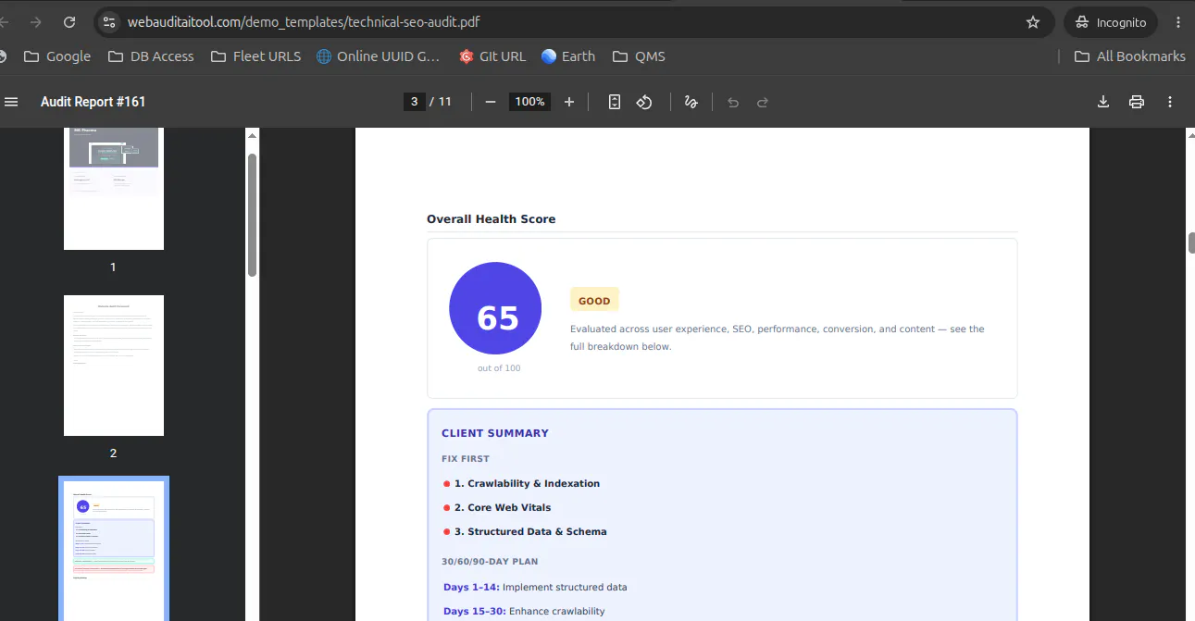Click the address bar URL
1195x621 pixels.
click(x=304, y=22)
